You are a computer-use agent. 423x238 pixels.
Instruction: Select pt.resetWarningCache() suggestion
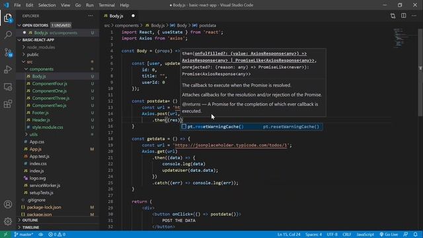pyautogui.click(x=251, y=126)
